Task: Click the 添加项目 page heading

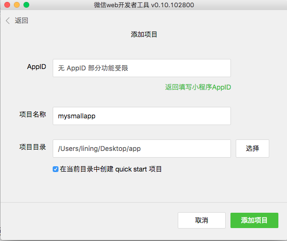Action: click(x=144, y=34)
